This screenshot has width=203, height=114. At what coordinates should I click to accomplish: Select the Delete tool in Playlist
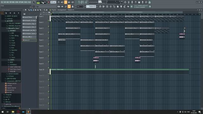click(33, 10)
